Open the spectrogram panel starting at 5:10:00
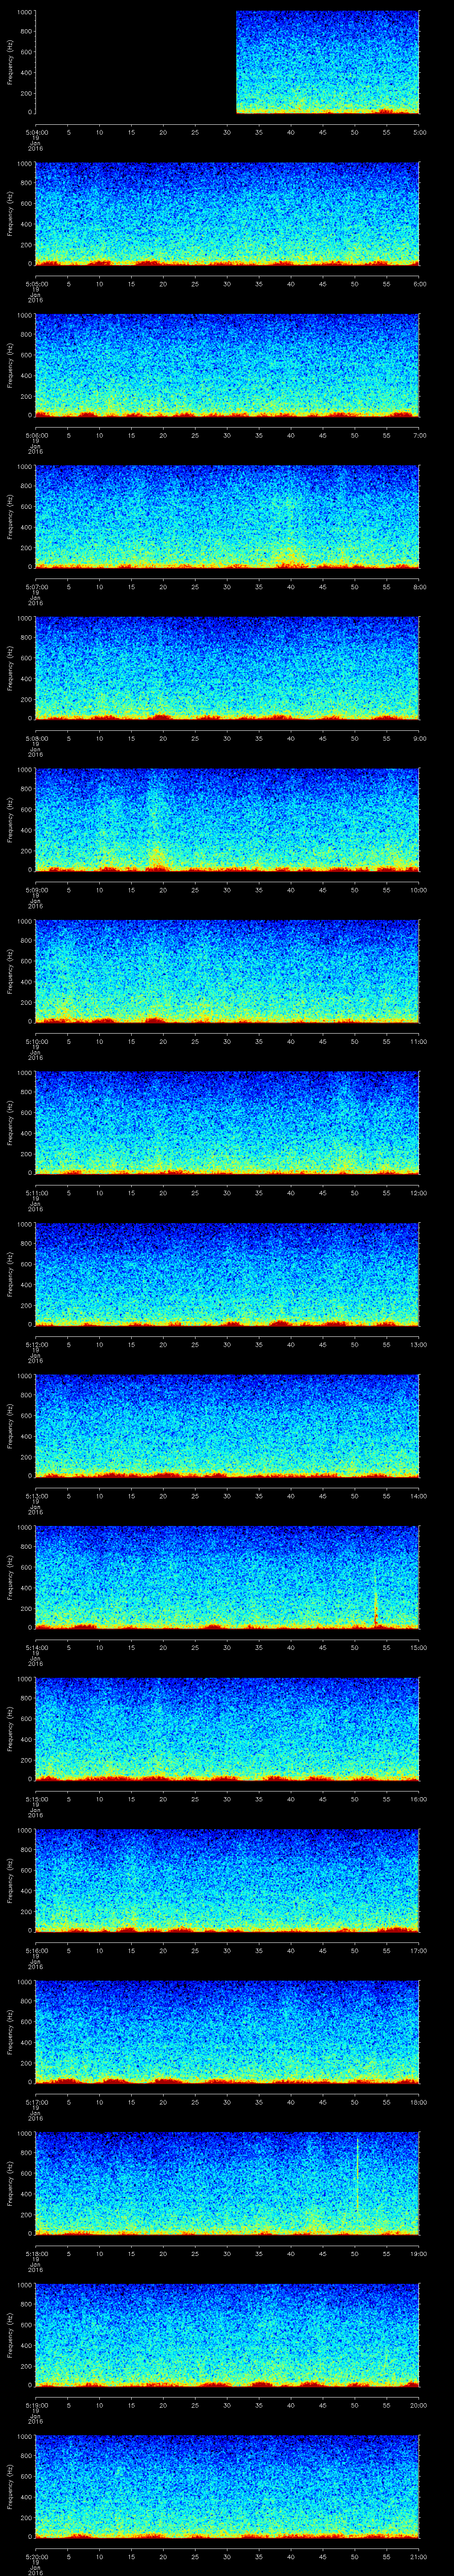Screen dimensions: 454x2576 point(227,971)
